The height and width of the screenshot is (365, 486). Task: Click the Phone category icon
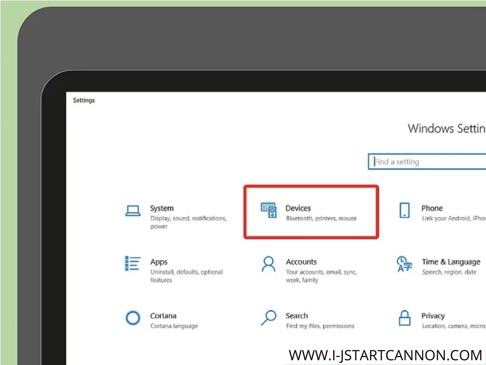pyautogui.click(x=404, y=210)
